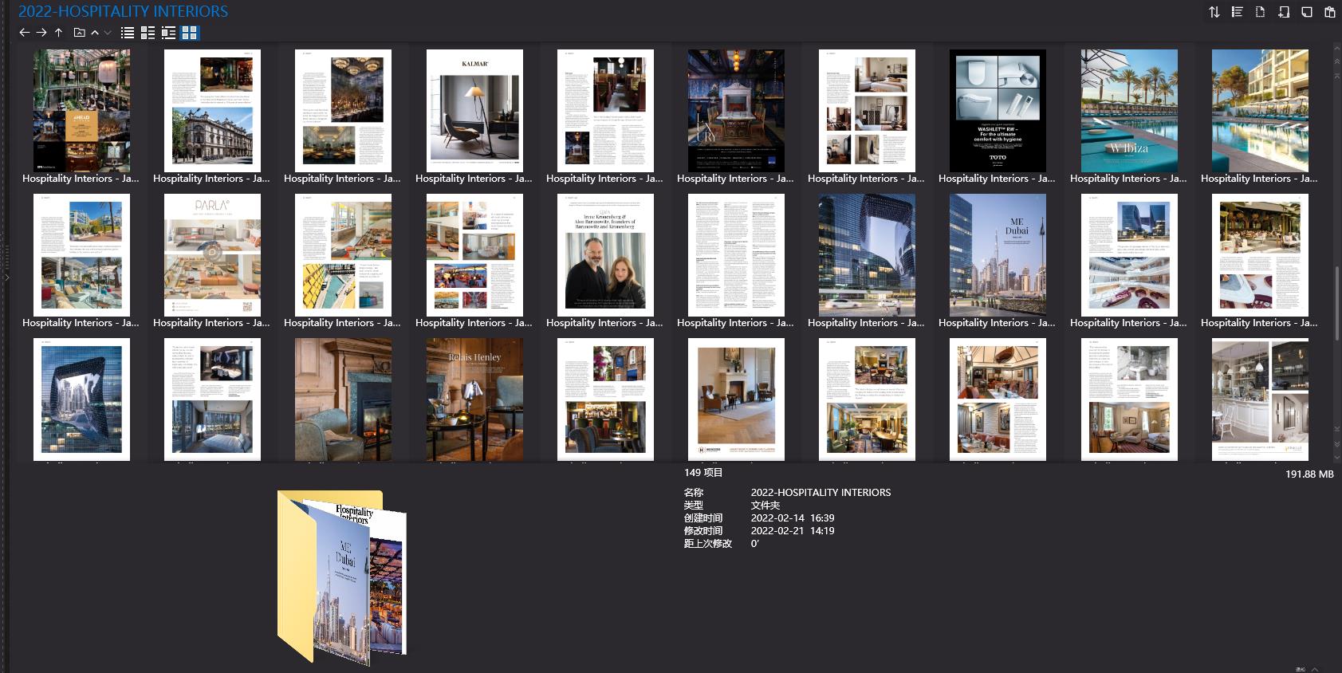Click the add new page icon
Image resolution: width=1342 pixels, height=673 pixels.
point(1284,12)
